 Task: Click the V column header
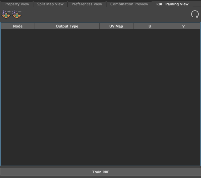[x=184, y=26]
